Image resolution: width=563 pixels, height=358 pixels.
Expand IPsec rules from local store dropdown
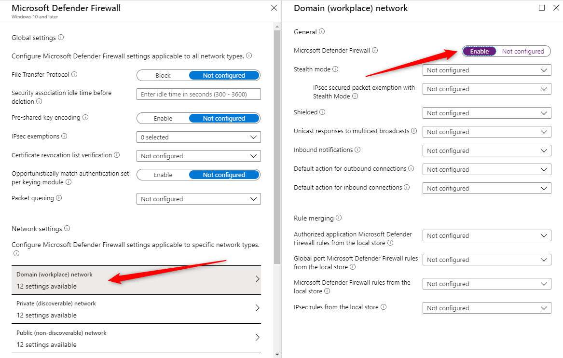487,308
